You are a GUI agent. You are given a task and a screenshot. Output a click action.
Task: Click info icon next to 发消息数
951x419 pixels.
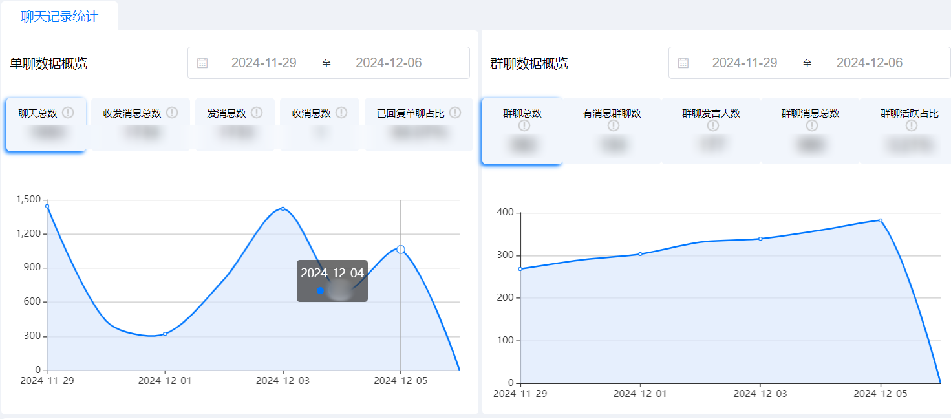tap(257, 113)
